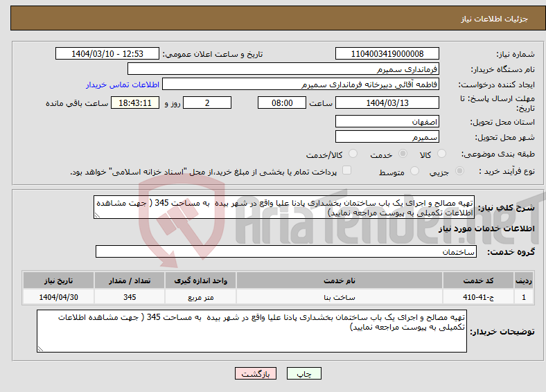Screen dimensions: 546x392
Task: Click the ایجاد کننده درخواست label
Action: (x=496, y=85)
